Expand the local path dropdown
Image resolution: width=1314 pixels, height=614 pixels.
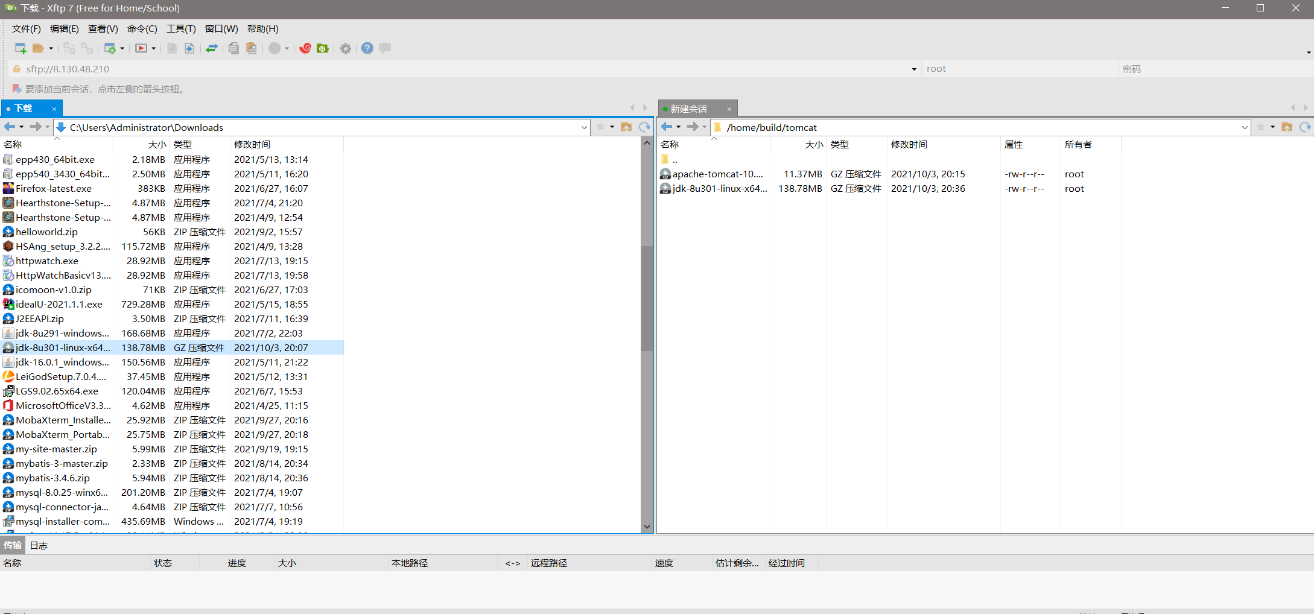click(584, 127)
